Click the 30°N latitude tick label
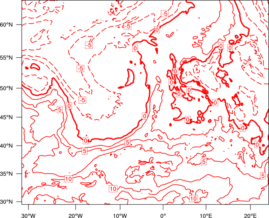Image resolution: width=269 pixels, height=218 pixels. [x=6, y=202]
